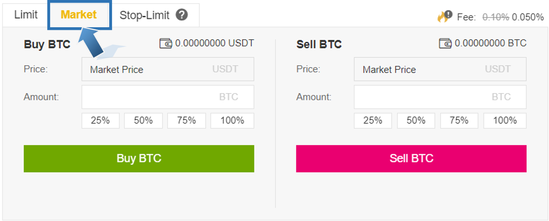Click the flame fee discount icon
The width and height of the screenshot is (549, 221).
pyautogui.click(x=444, y=17)
